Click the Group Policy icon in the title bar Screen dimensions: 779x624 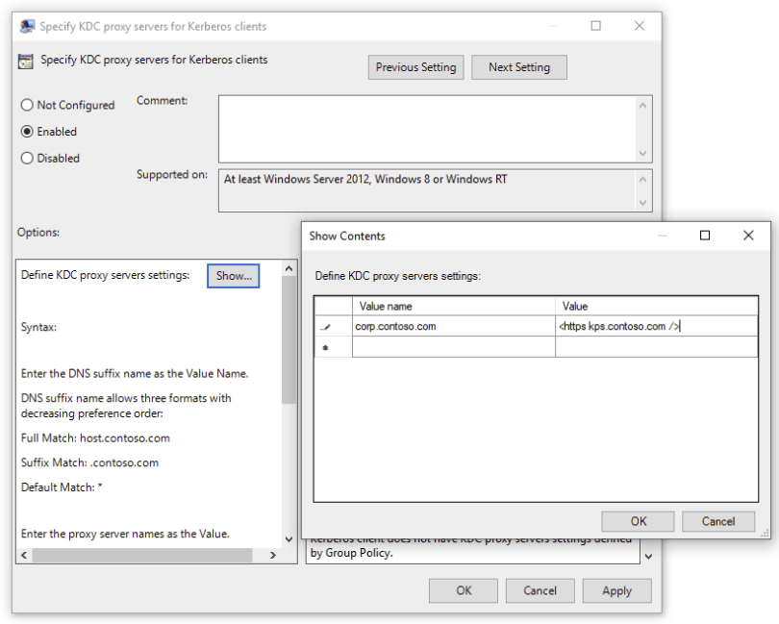click(27, 26)
